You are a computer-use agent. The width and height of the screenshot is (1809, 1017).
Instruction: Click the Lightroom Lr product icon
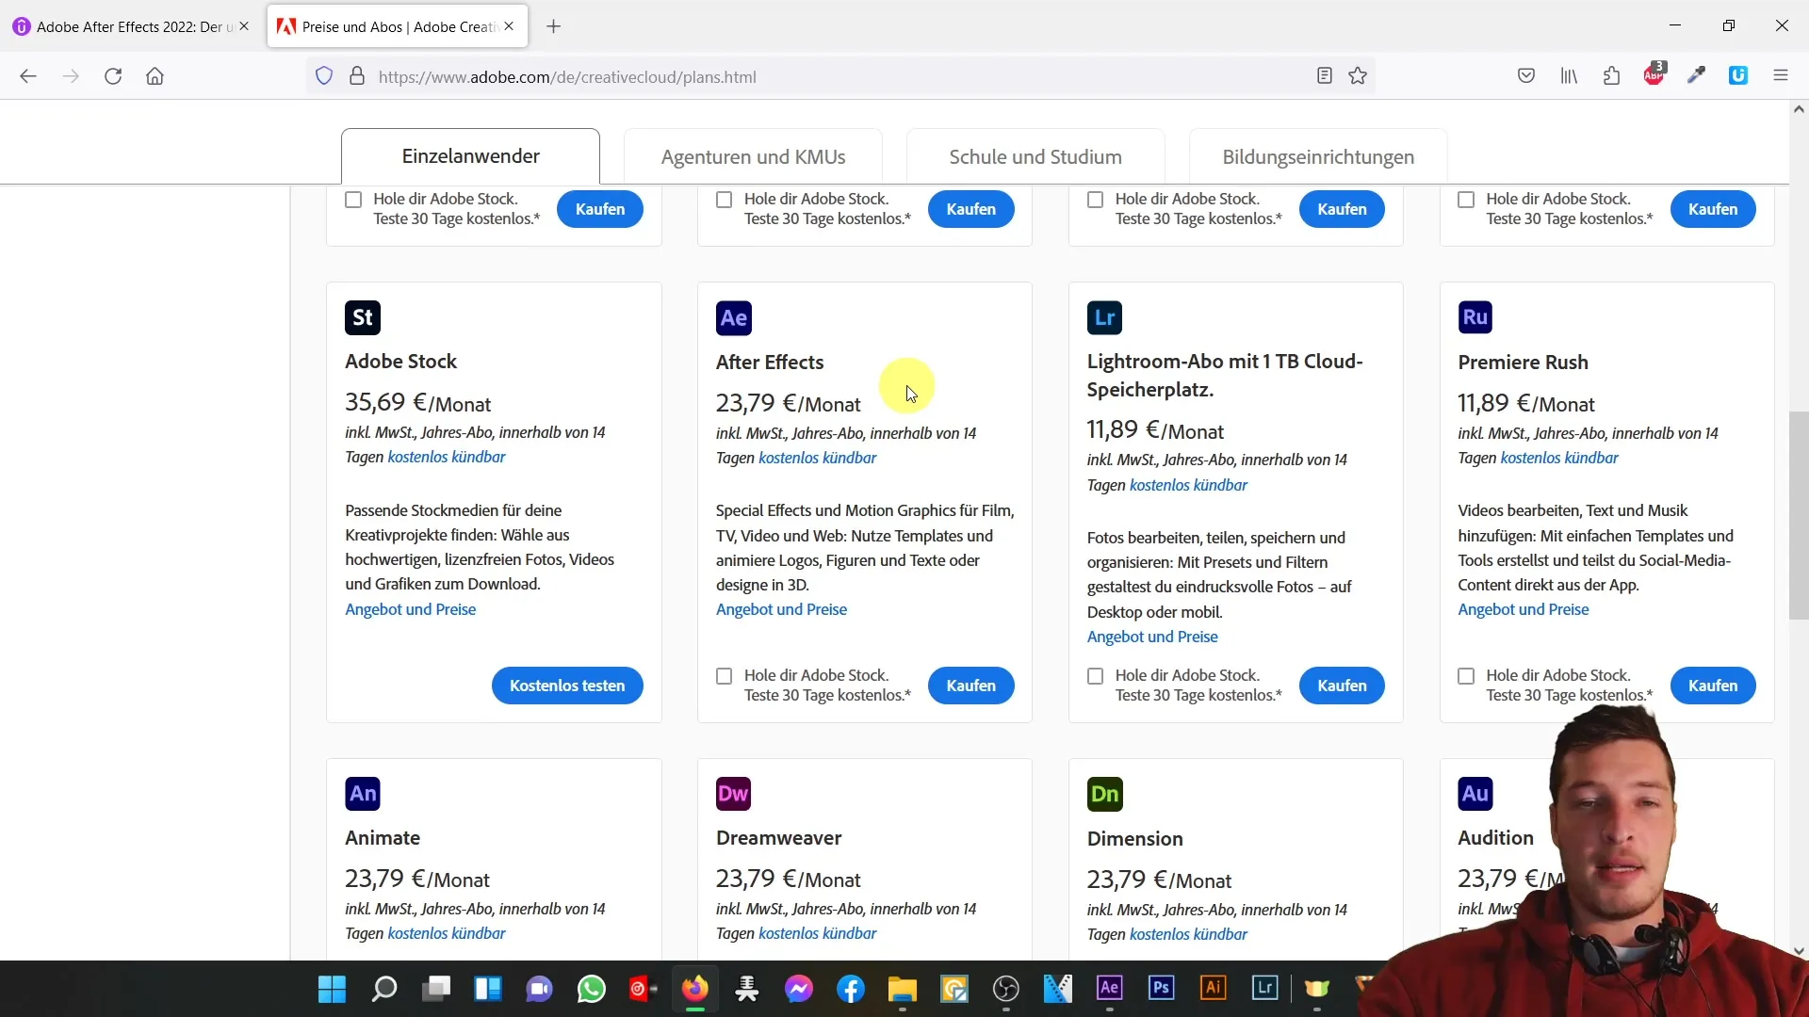click(1104, 317)
